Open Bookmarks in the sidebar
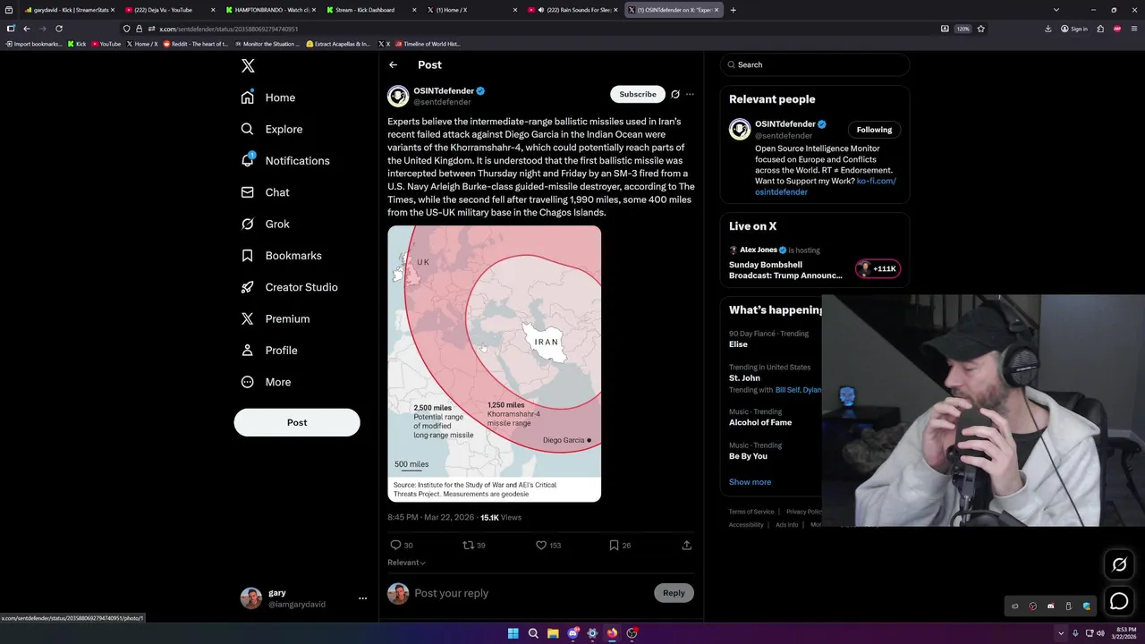Image resolution: width=1145 pixels, height=644 pixels. click(281, 256)
